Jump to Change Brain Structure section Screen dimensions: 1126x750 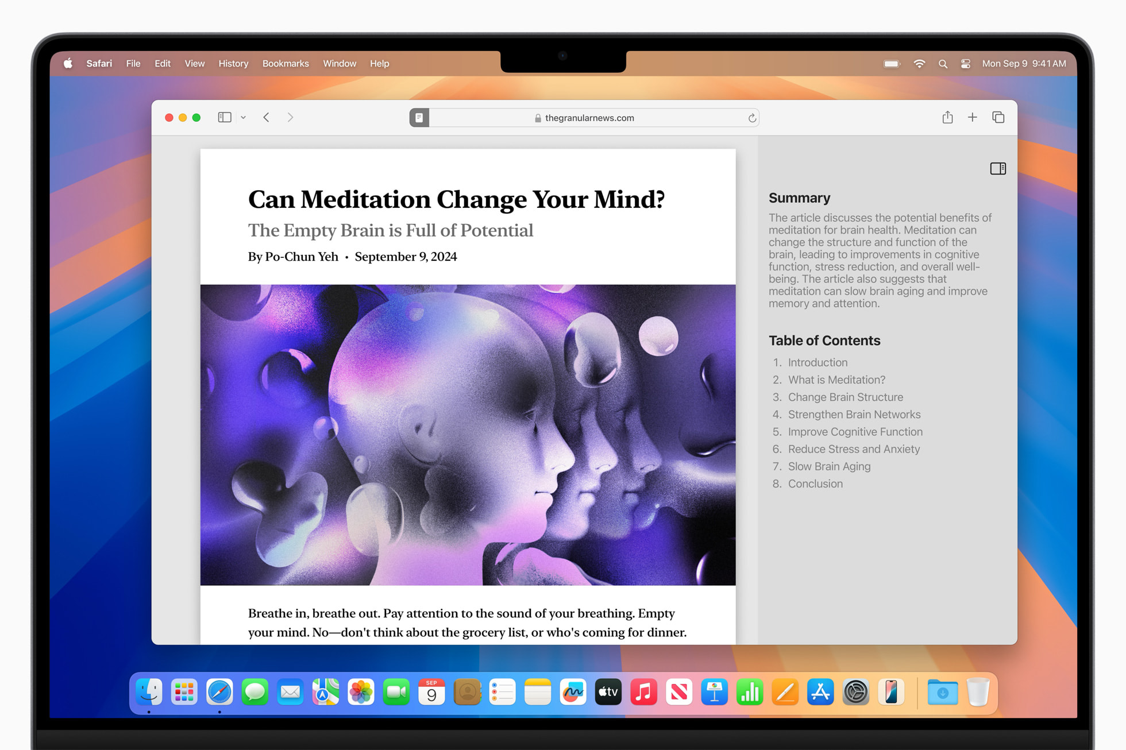coord(845,397)
